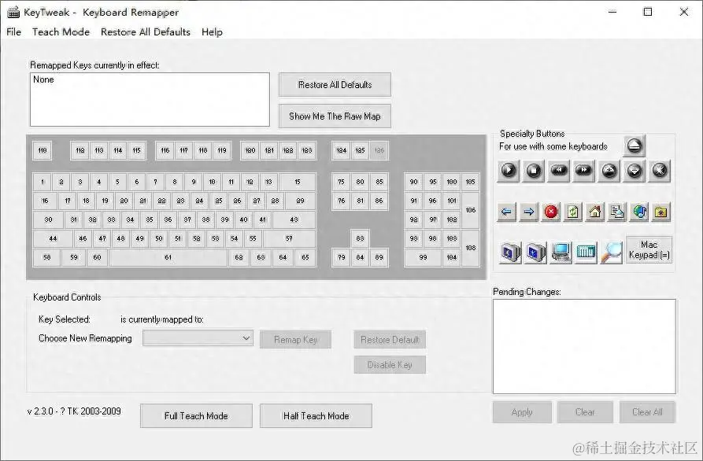This screenshot has height=461, width=703.
Task: Select the Play media specialty button
Action: (x=509, y=171)
